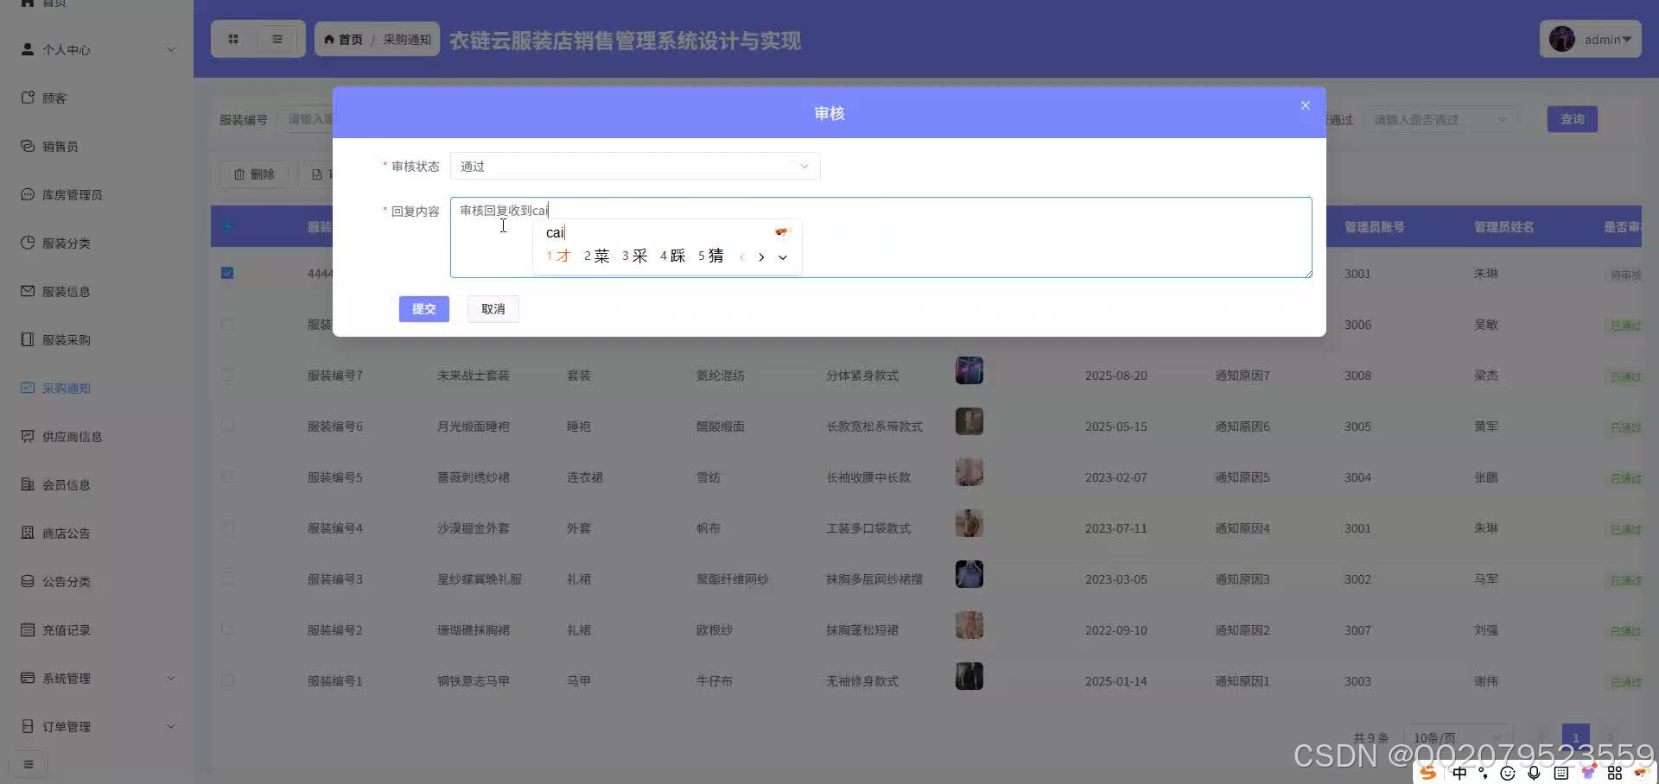Click the 销售员 sidebar icon
Image resolution: width=1659 pixels, height=784 pixels.
click(x=28, y=146)
